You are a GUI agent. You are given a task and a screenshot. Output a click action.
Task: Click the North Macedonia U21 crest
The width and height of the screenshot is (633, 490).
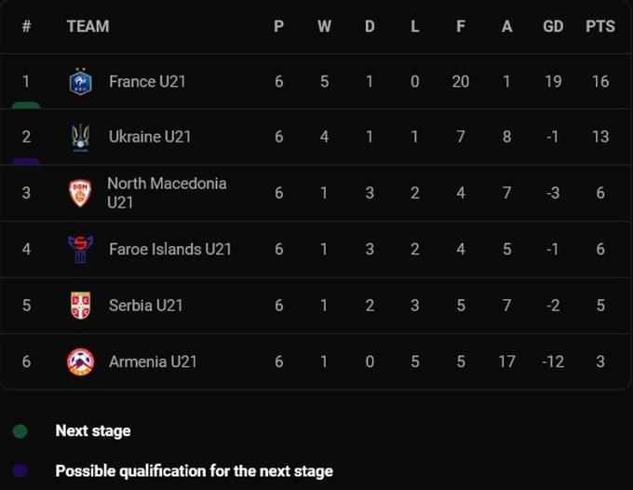coord(81,193)
